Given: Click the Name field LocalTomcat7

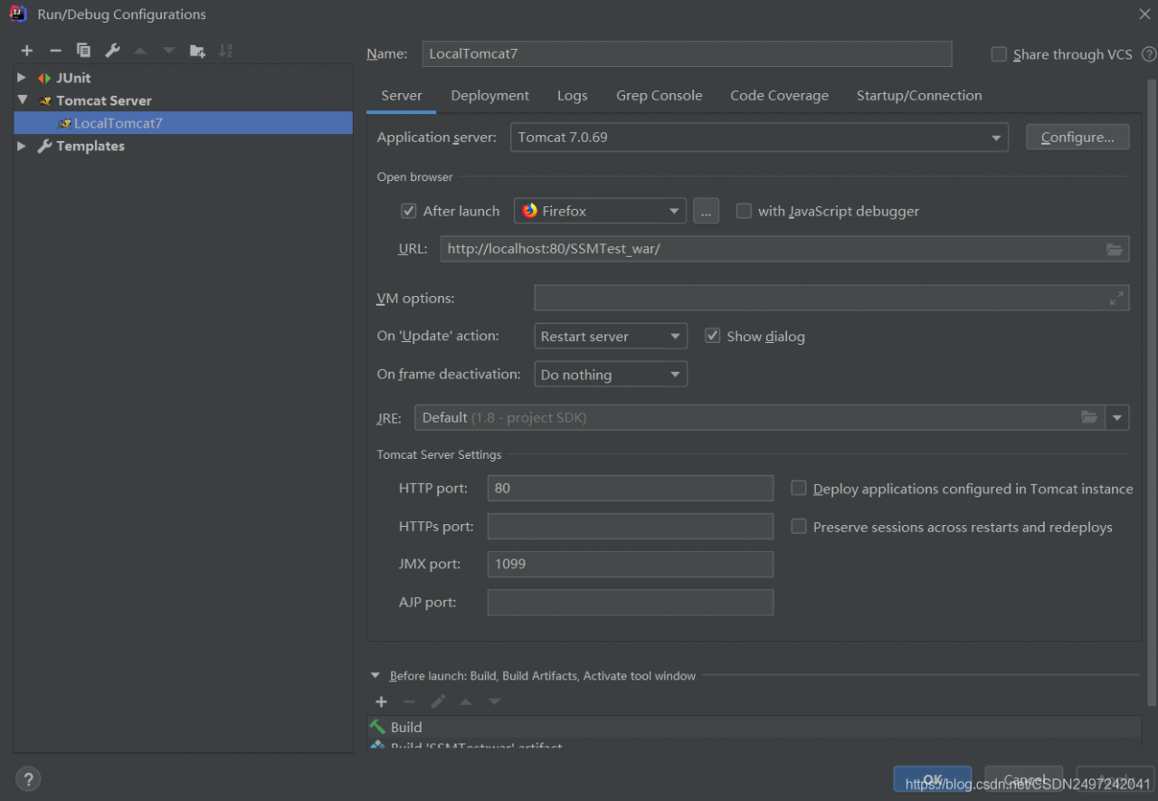Looking at the screenshot, I should 687,53.
